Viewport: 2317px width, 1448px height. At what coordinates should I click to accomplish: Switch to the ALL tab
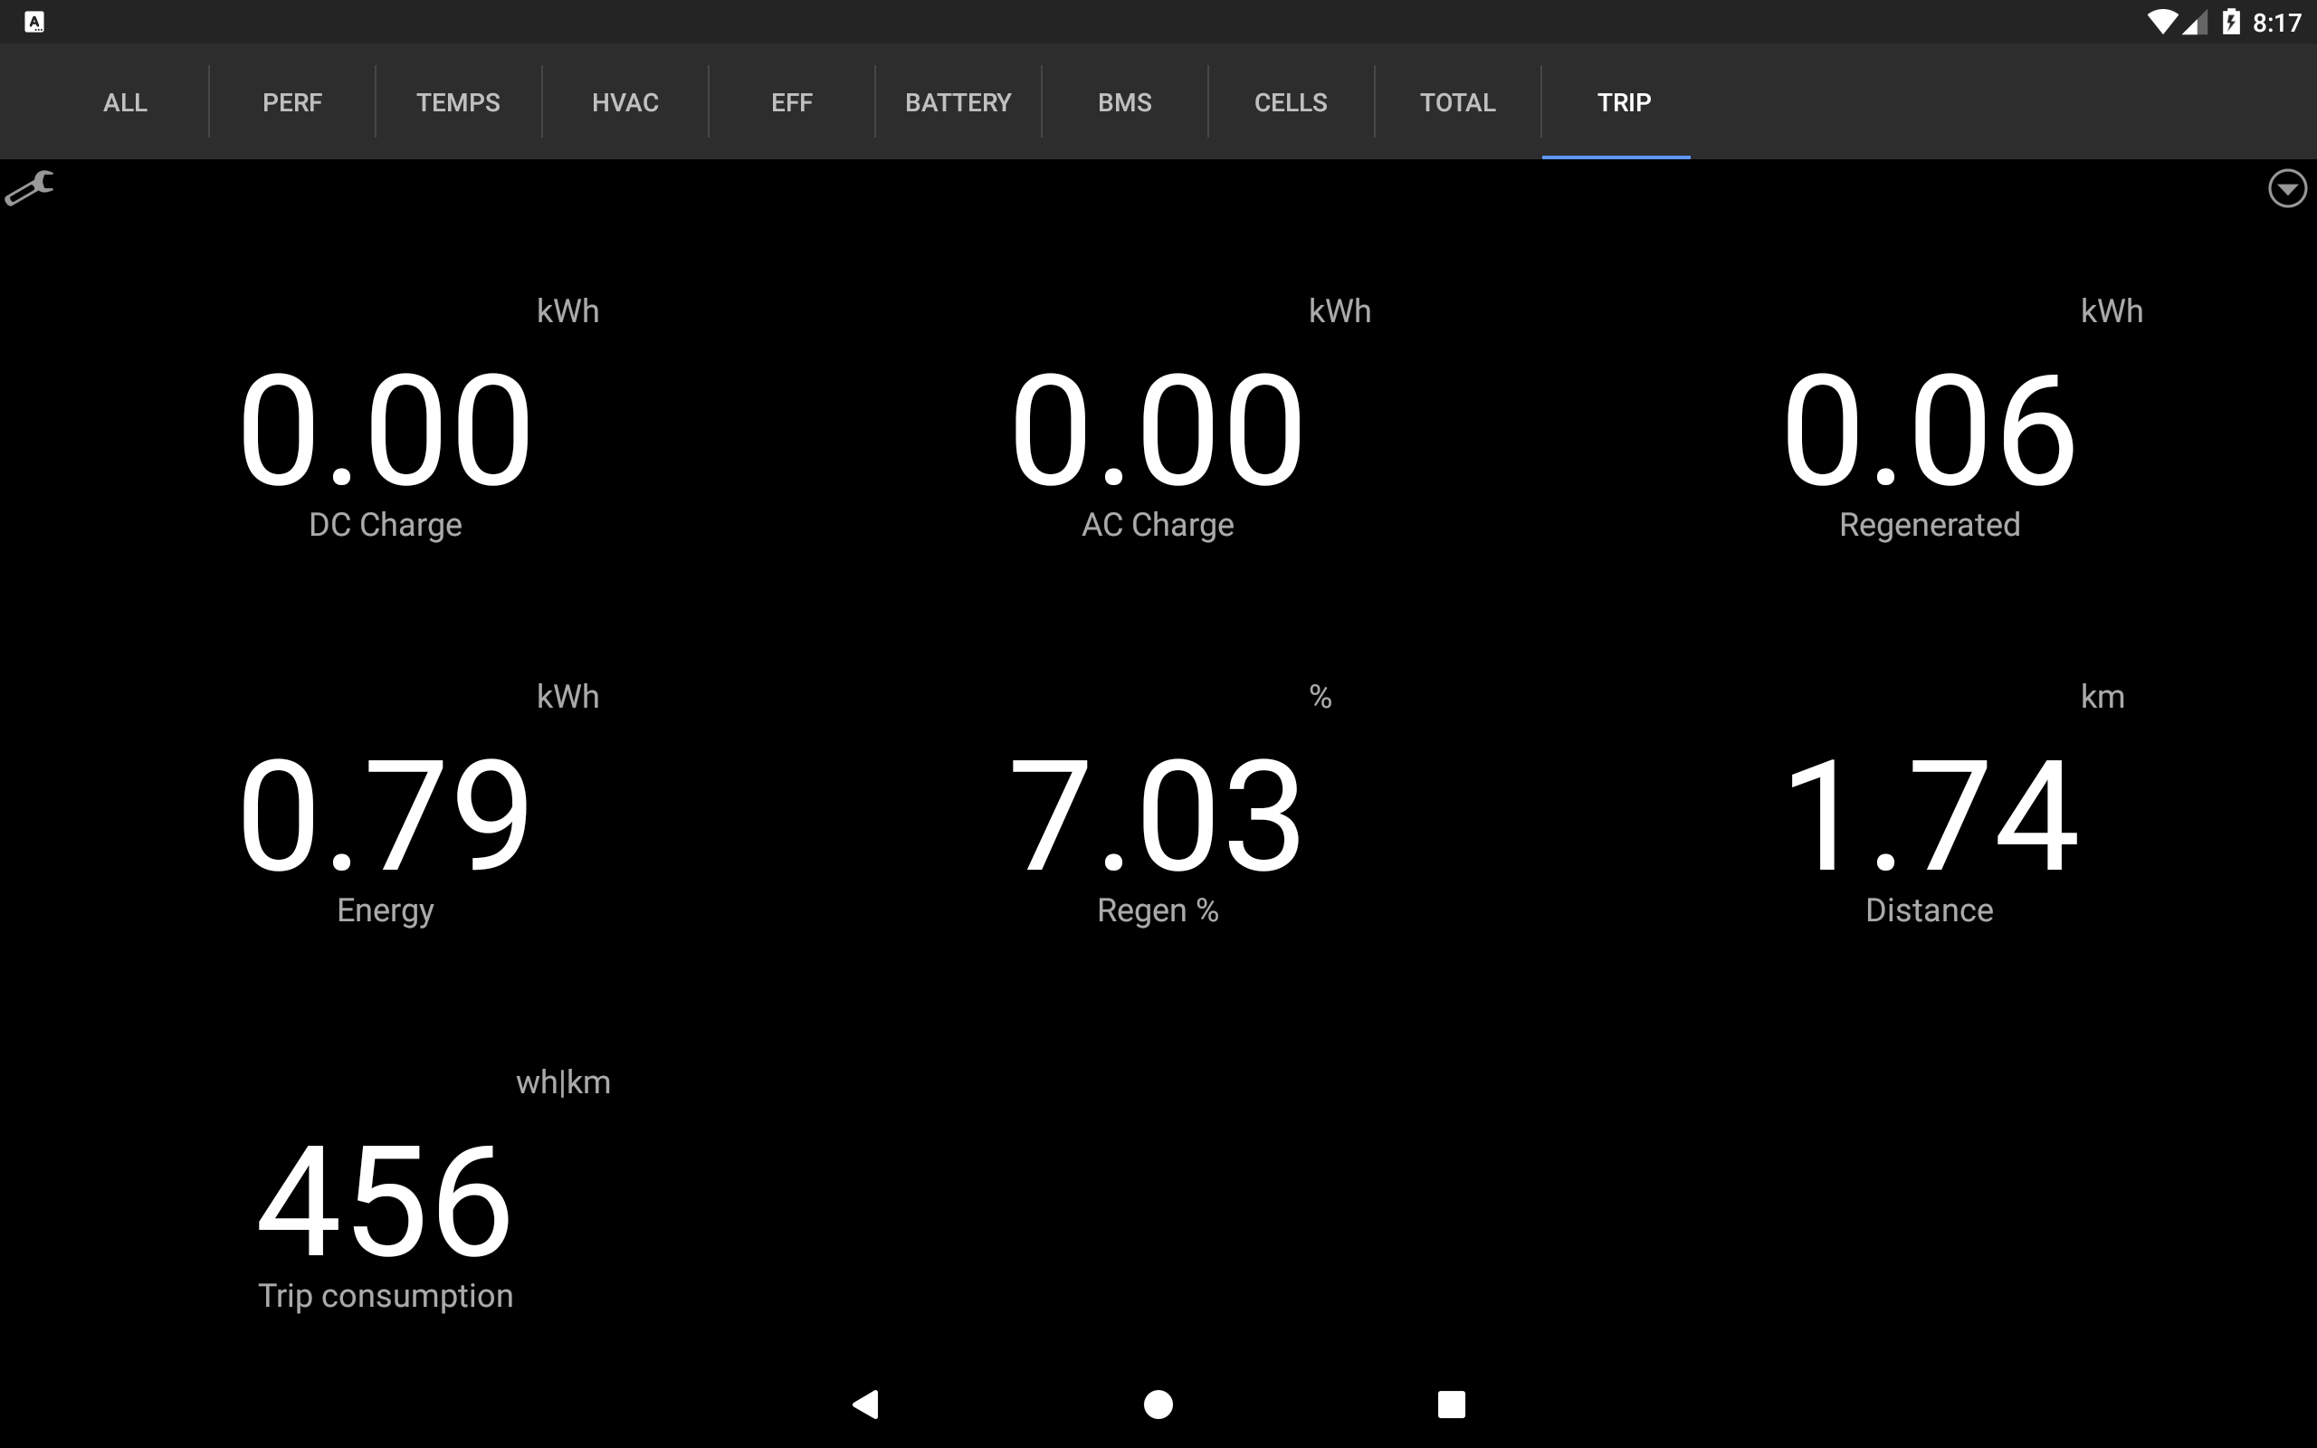click(126, 102)
